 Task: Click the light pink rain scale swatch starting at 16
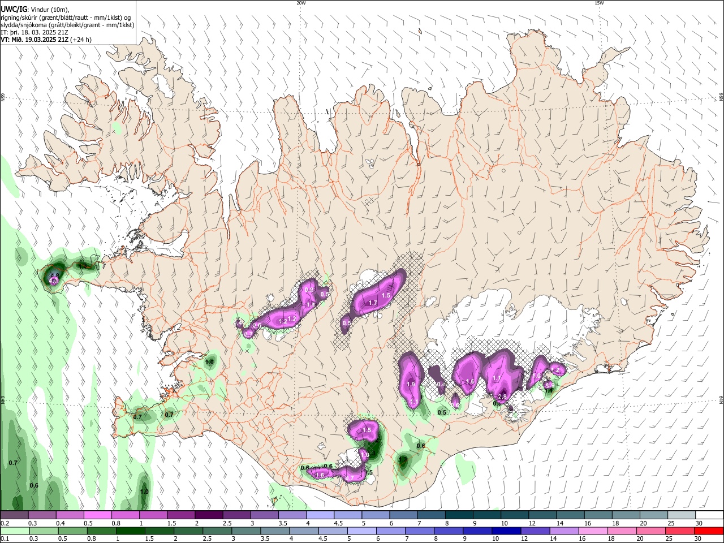tap(592, 531)
